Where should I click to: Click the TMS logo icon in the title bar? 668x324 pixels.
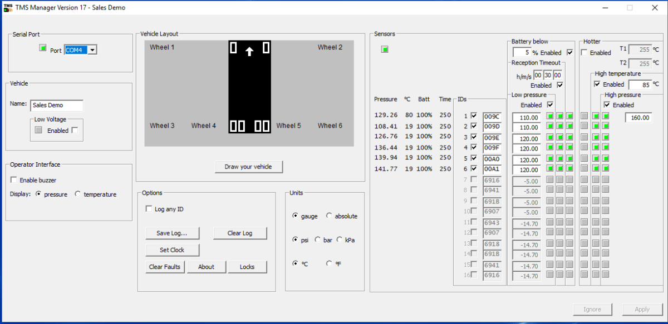pos(8,7)
